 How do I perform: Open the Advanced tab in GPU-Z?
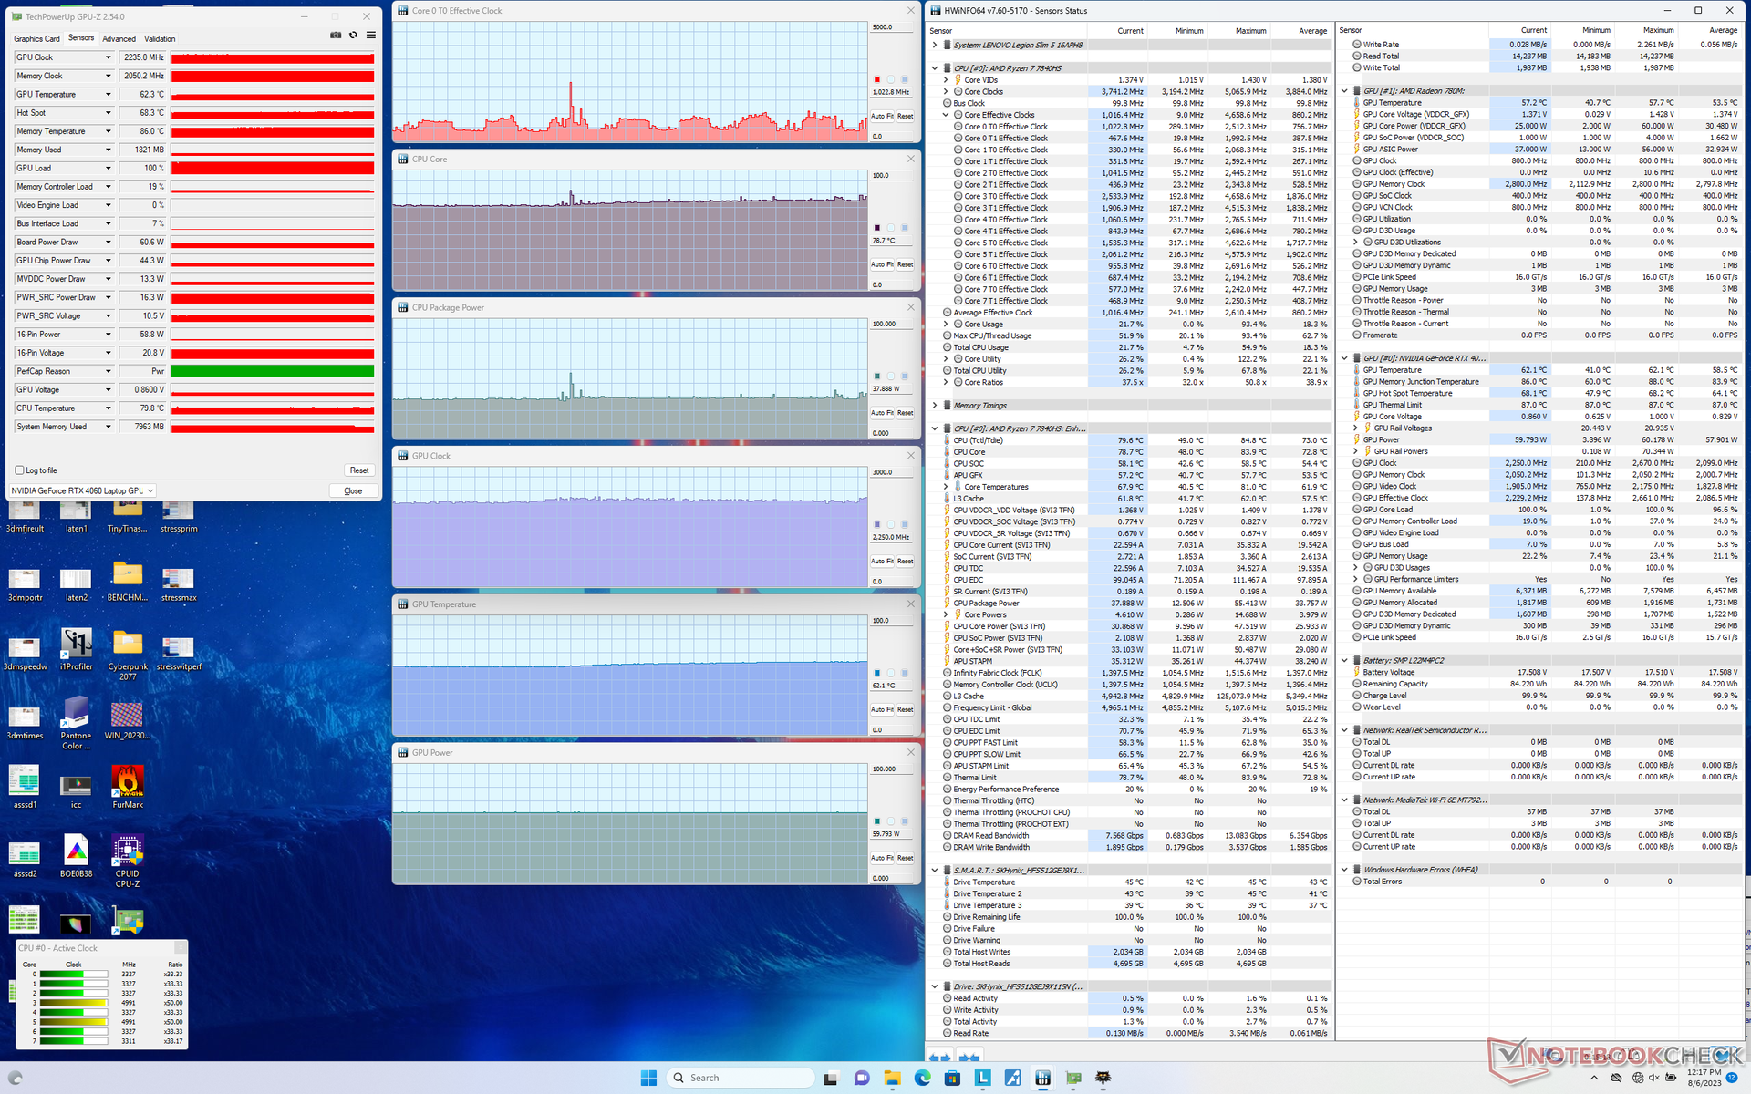[x=119, y=39]
